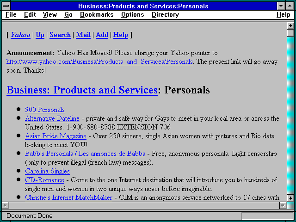Click the Yahoo link in navigation bar
Screen dimensions: 296x222
[20, 35]
